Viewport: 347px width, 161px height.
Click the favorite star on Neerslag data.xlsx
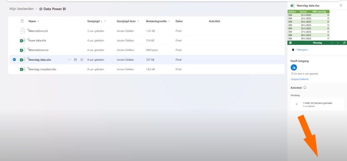(x=82, y=60)
